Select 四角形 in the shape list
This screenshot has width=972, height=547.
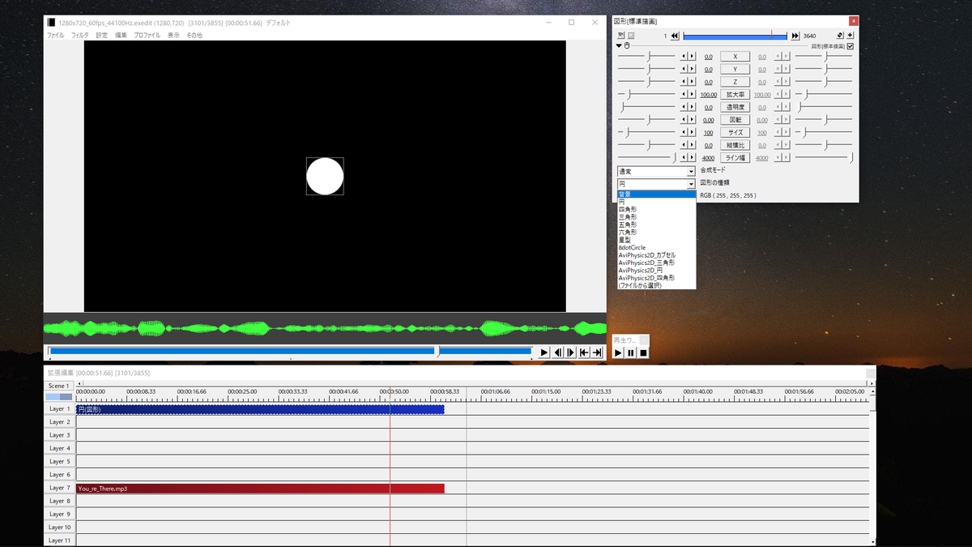[x=656, y=209]
